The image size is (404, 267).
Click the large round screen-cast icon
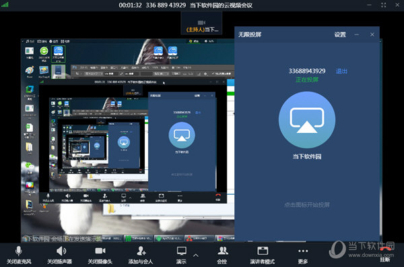pyautogui.click(x=307, y=120)
